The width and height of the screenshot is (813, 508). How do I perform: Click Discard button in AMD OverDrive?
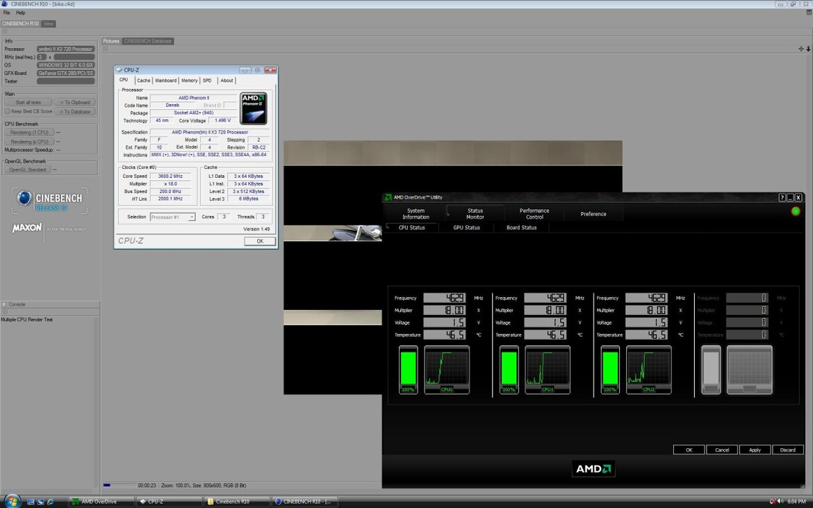(x=787, y=450)
